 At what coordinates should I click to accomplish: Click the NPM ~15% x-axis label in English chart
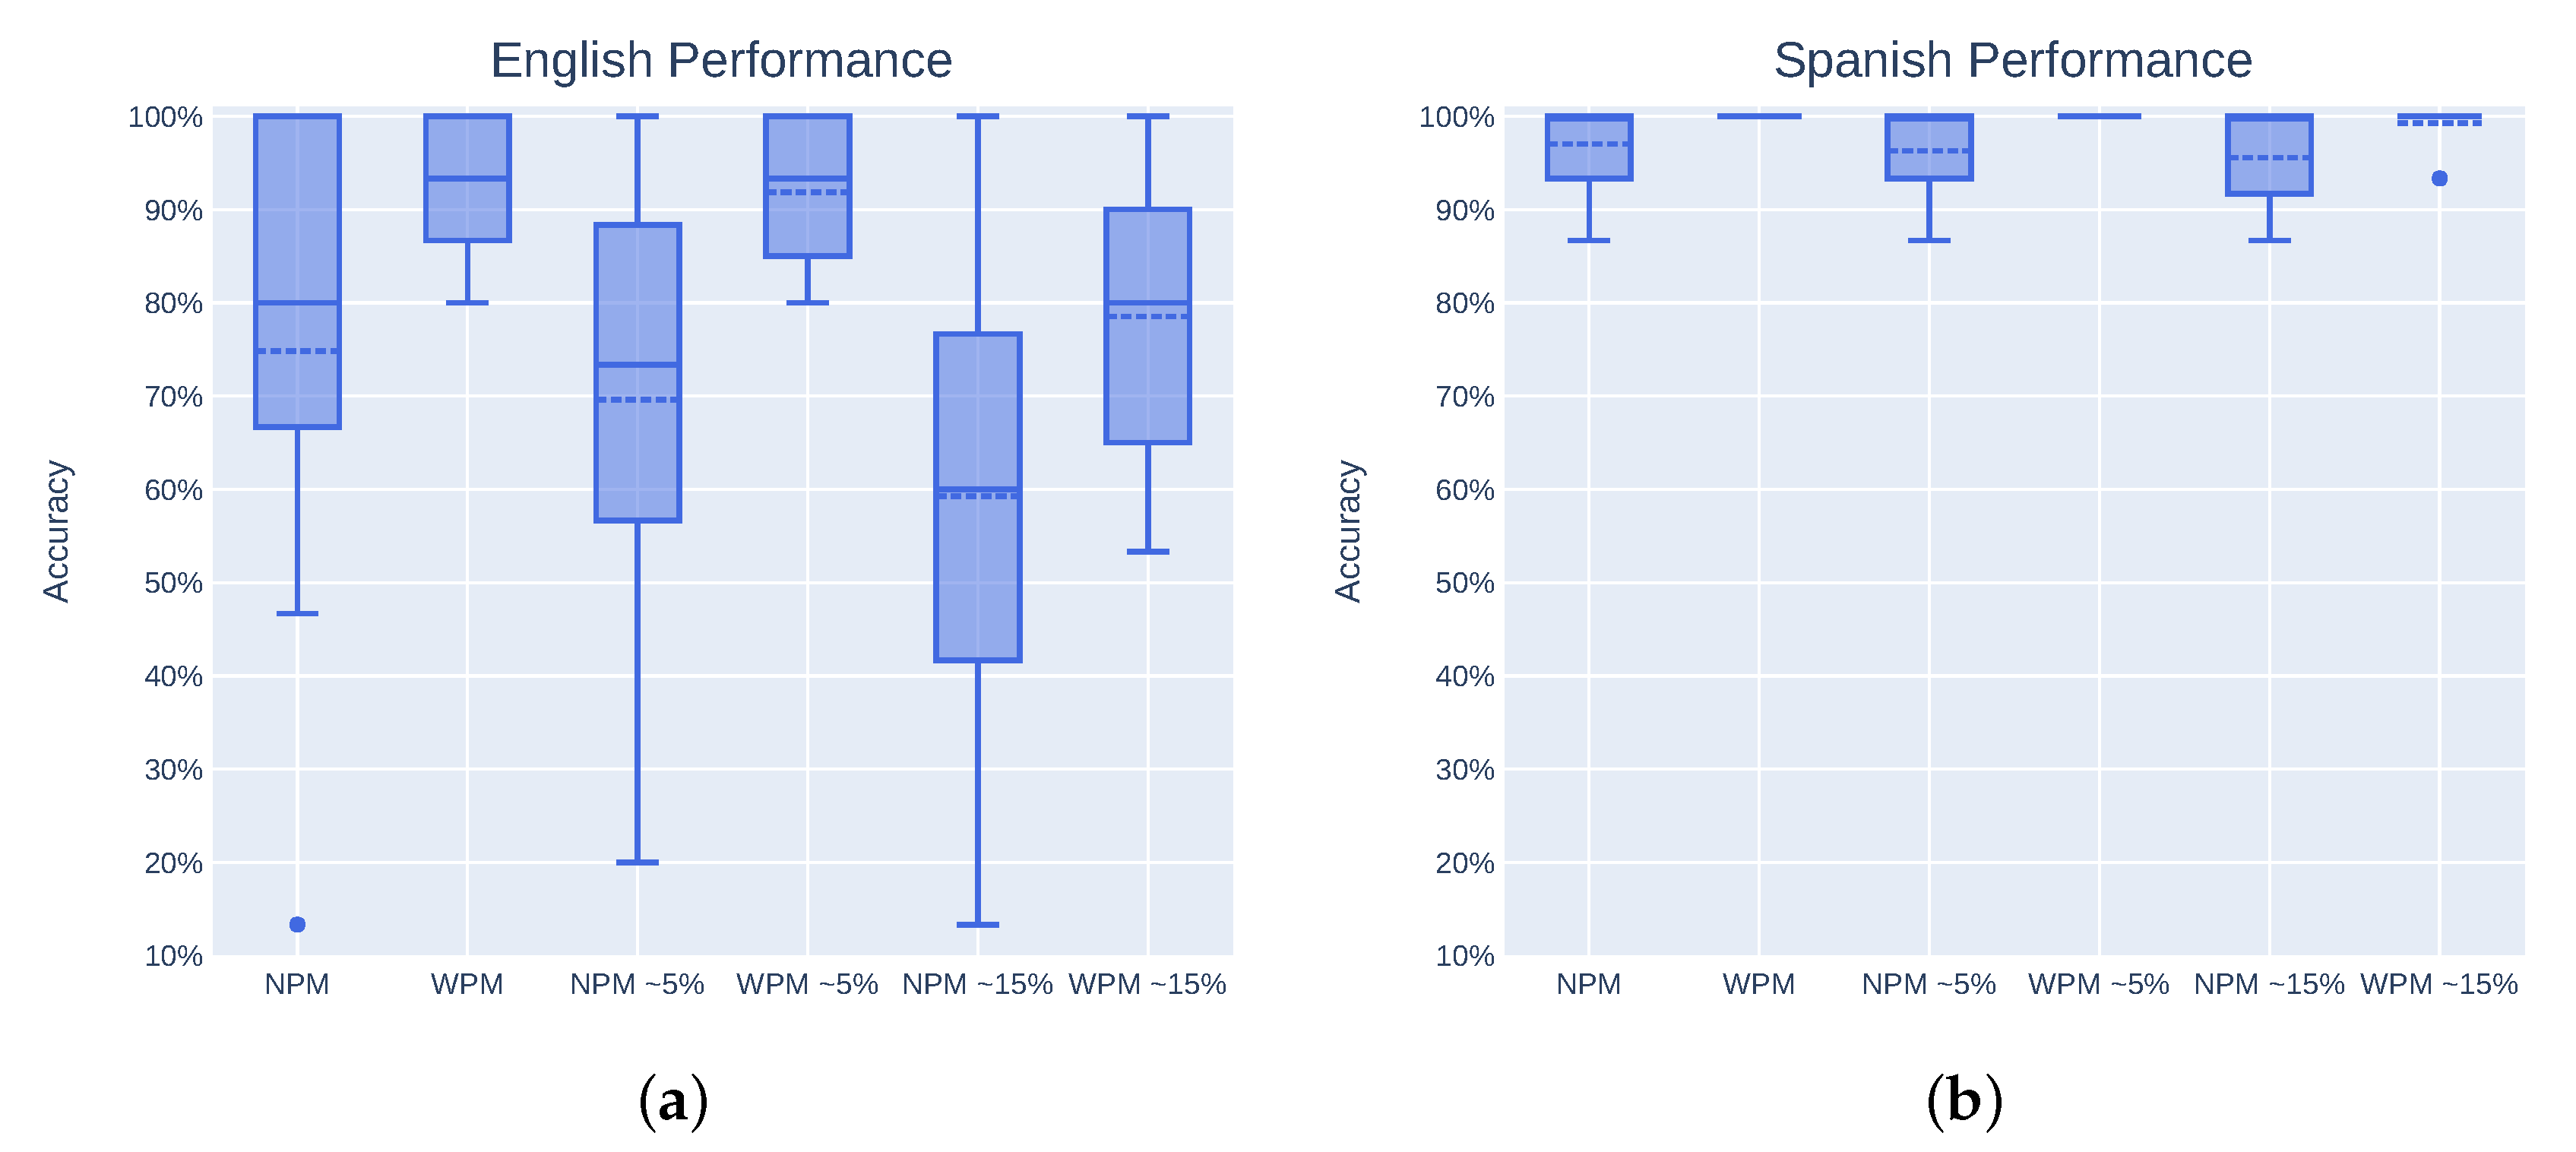tap(977, 984)
